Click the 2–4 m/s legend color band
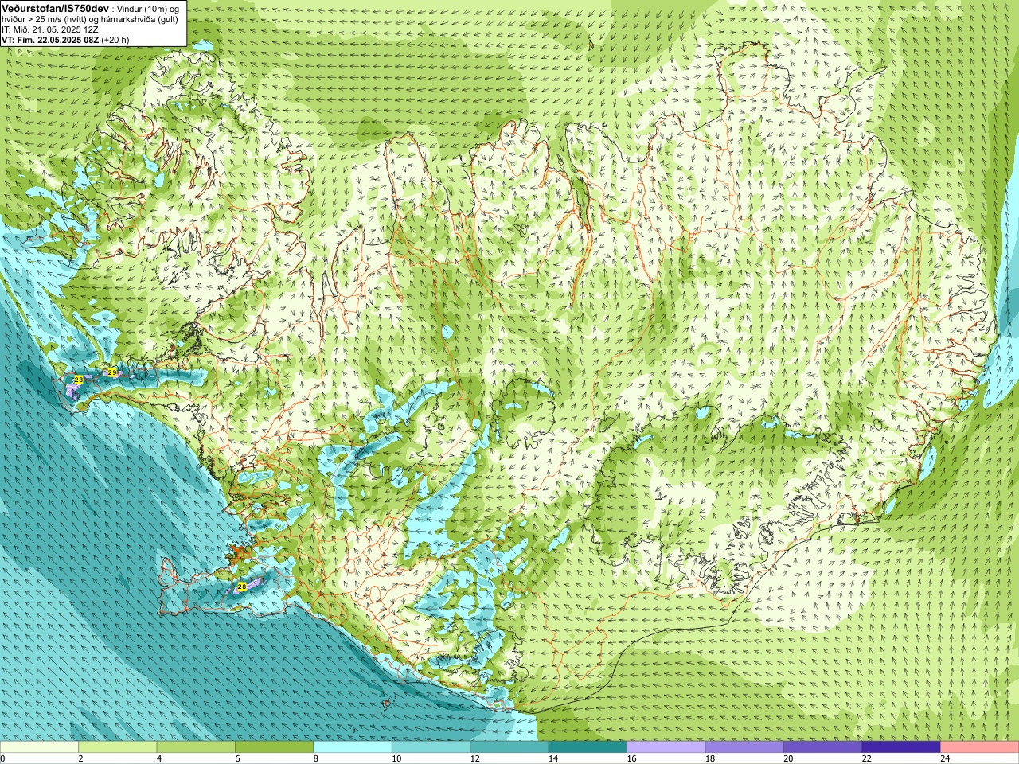Image resolution: width=1019 pixels, height=764 pixels. [118, 747]
